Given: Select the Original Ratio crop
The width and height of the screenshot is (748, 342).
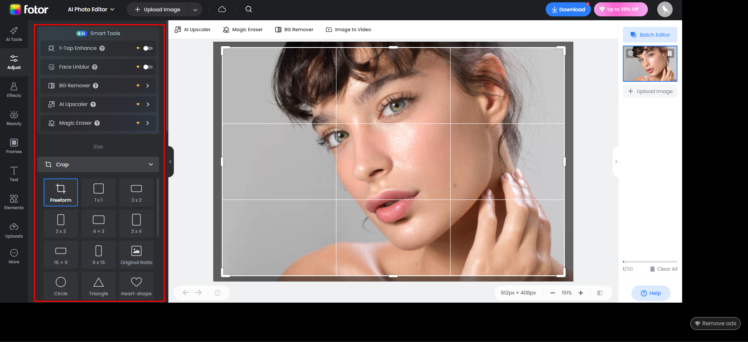Looking at the screenshot, I should tap(136, 255).
